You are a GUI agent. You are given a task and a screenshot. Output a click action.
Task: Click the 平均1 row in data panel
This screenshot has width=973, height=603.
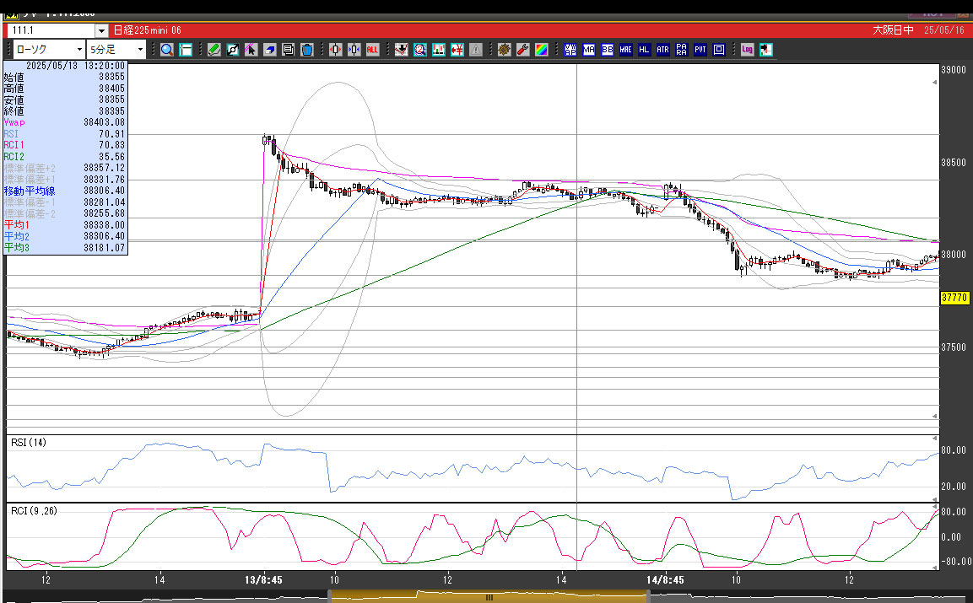coord(64,225)
